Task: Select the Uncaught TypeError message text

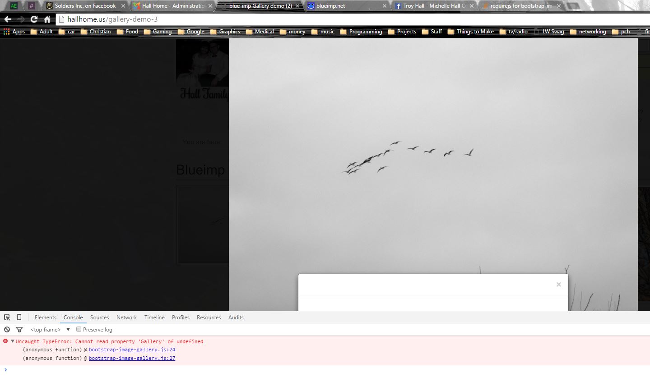Action: point(109,341)
